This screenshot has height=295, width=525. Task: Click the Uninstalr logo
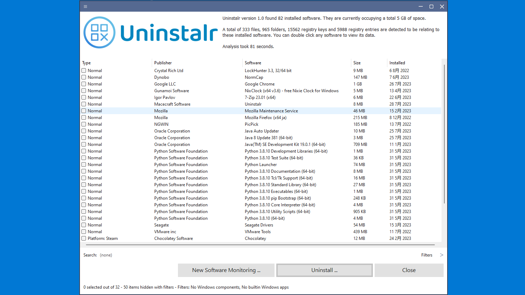150,33
